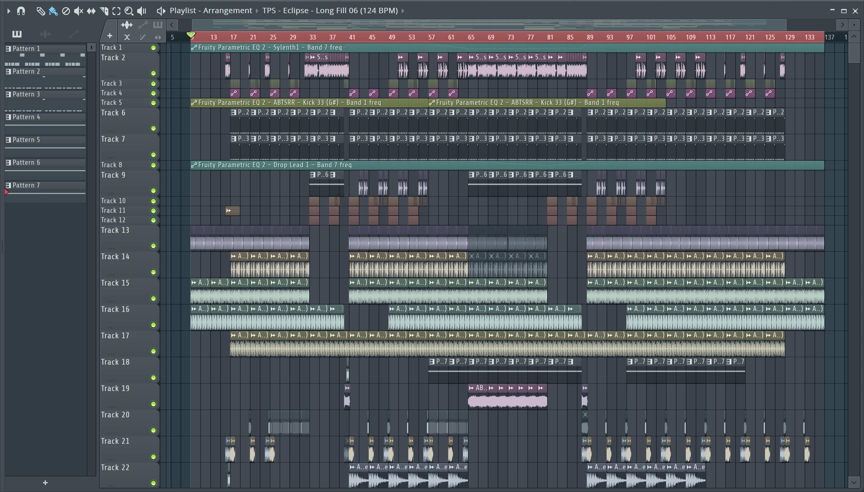Mute Track 5 using its green LED
The height and width of the screenshot is (492, 864).
pyautogui.click(x=153, y=103)
